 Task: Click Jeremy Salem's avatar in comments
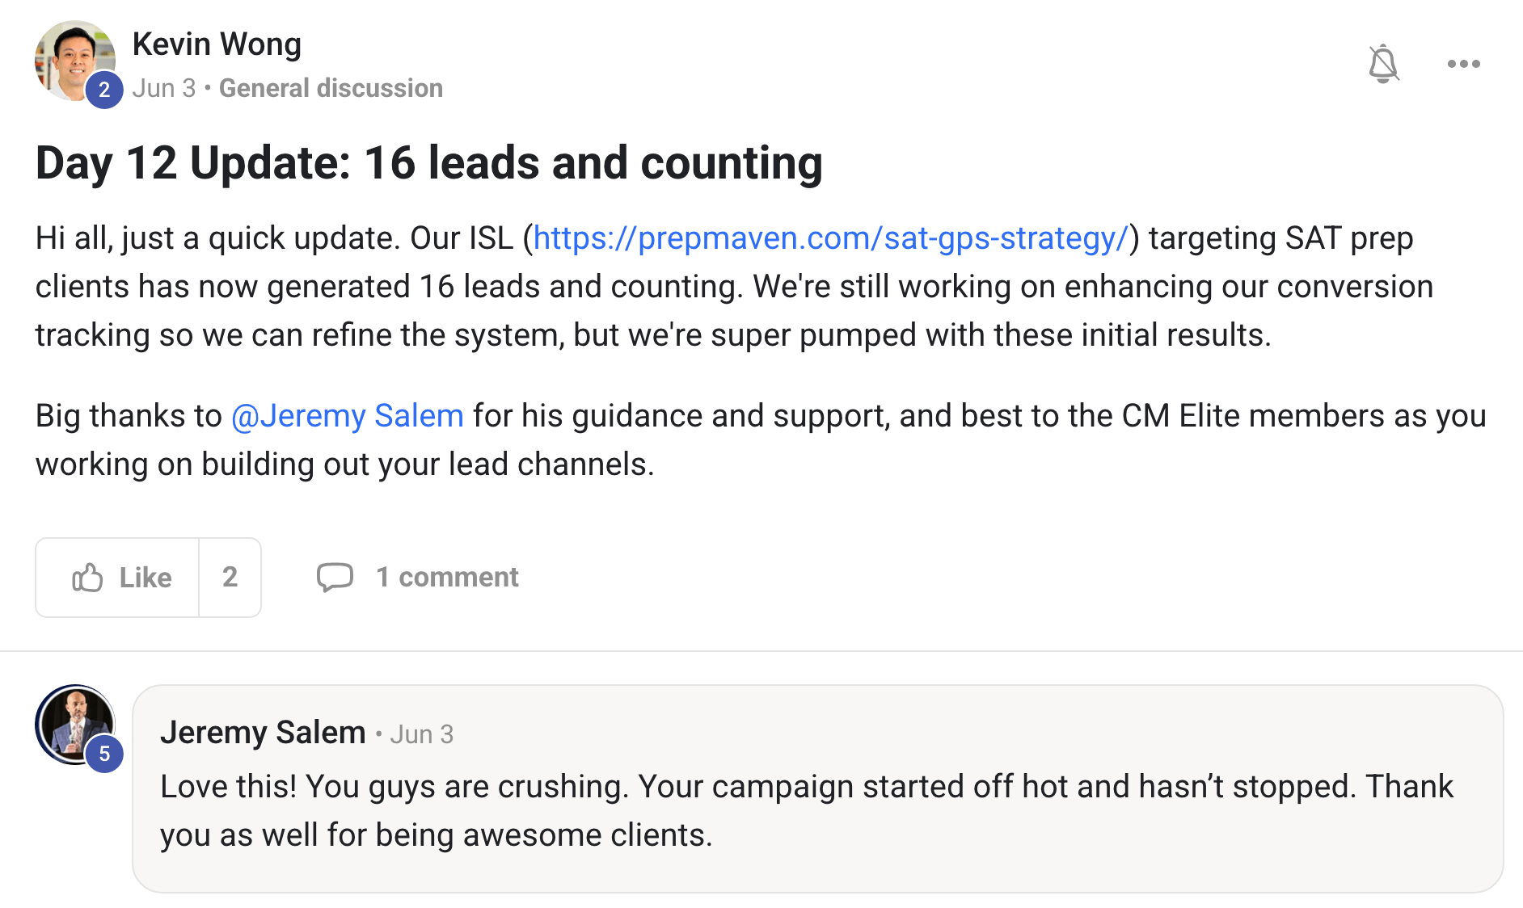tap(73, 721)
